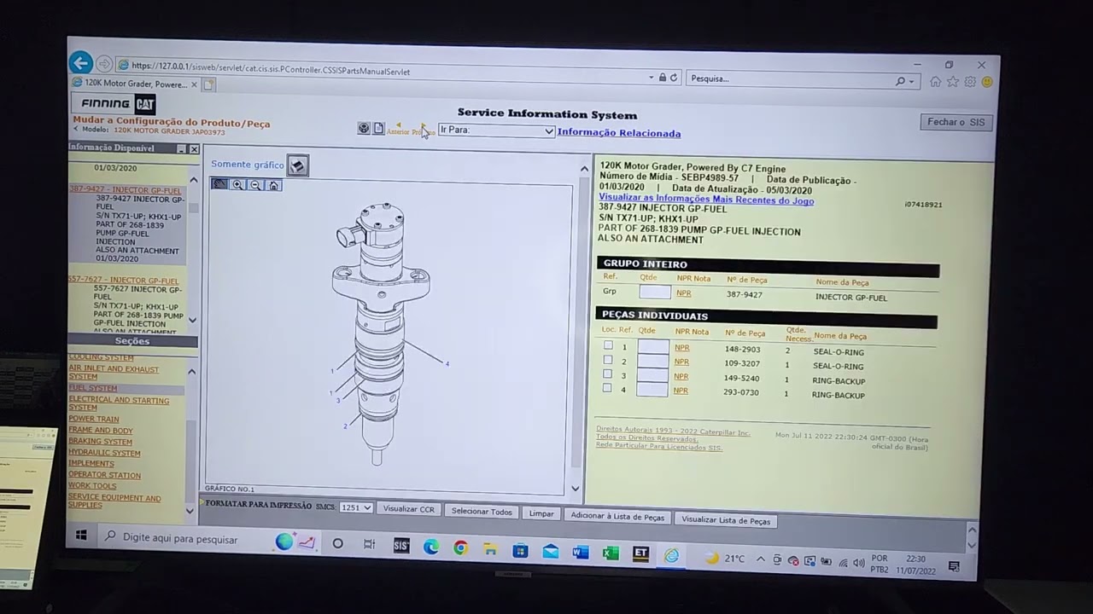Open search provider dropdown arrow next to magnifier

(x=912, y=82)
